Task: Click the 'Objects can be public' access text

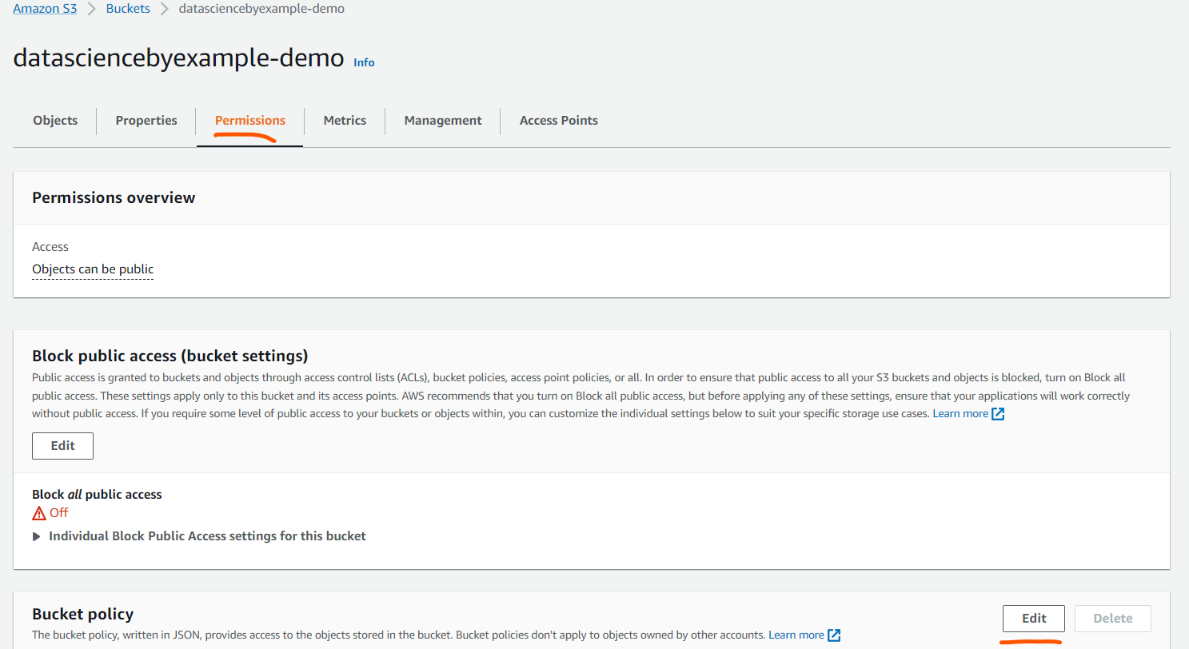Action: pyautogui.click(x=93, y=269)
